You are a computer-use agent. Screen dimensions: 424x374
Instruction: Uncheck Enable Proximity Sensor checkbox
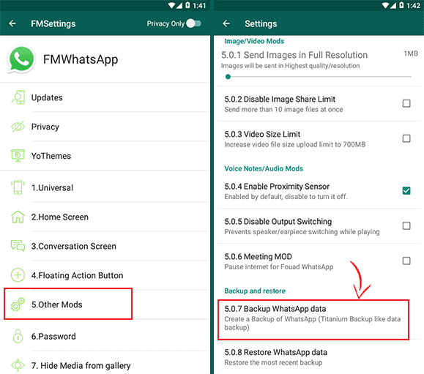(x=406, y=191)
